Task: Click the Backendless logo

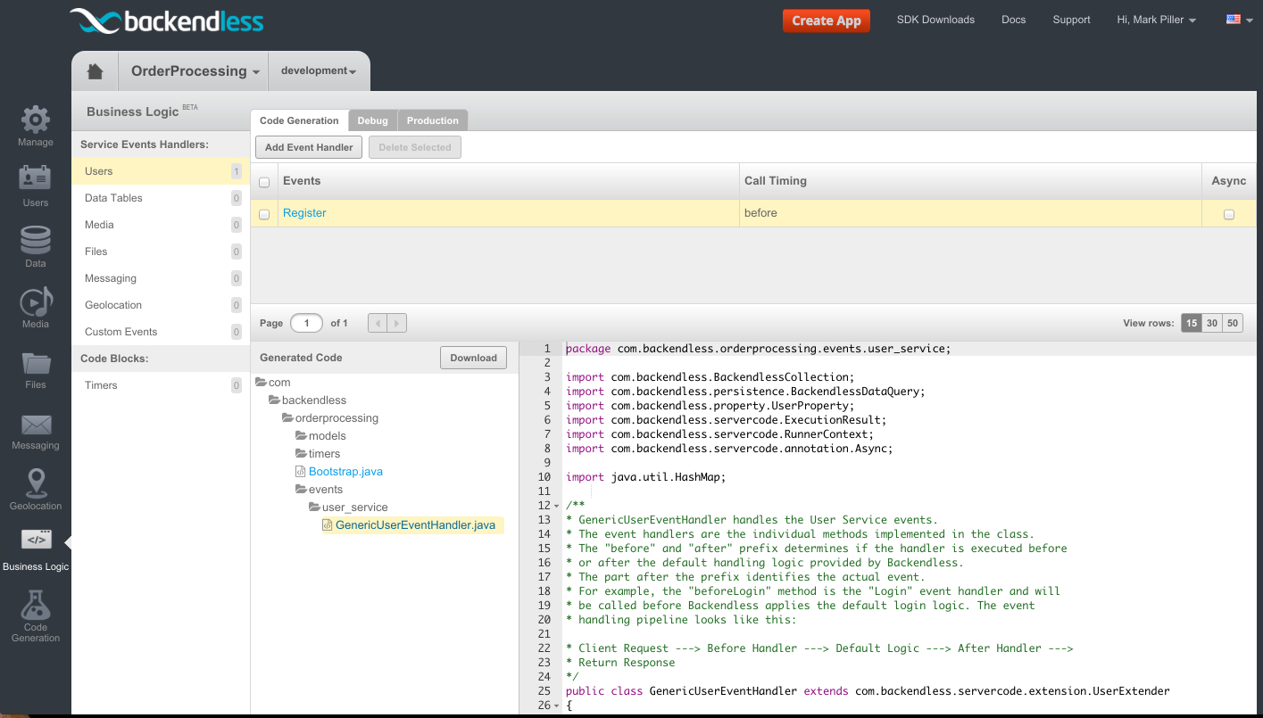Action: 167,21
